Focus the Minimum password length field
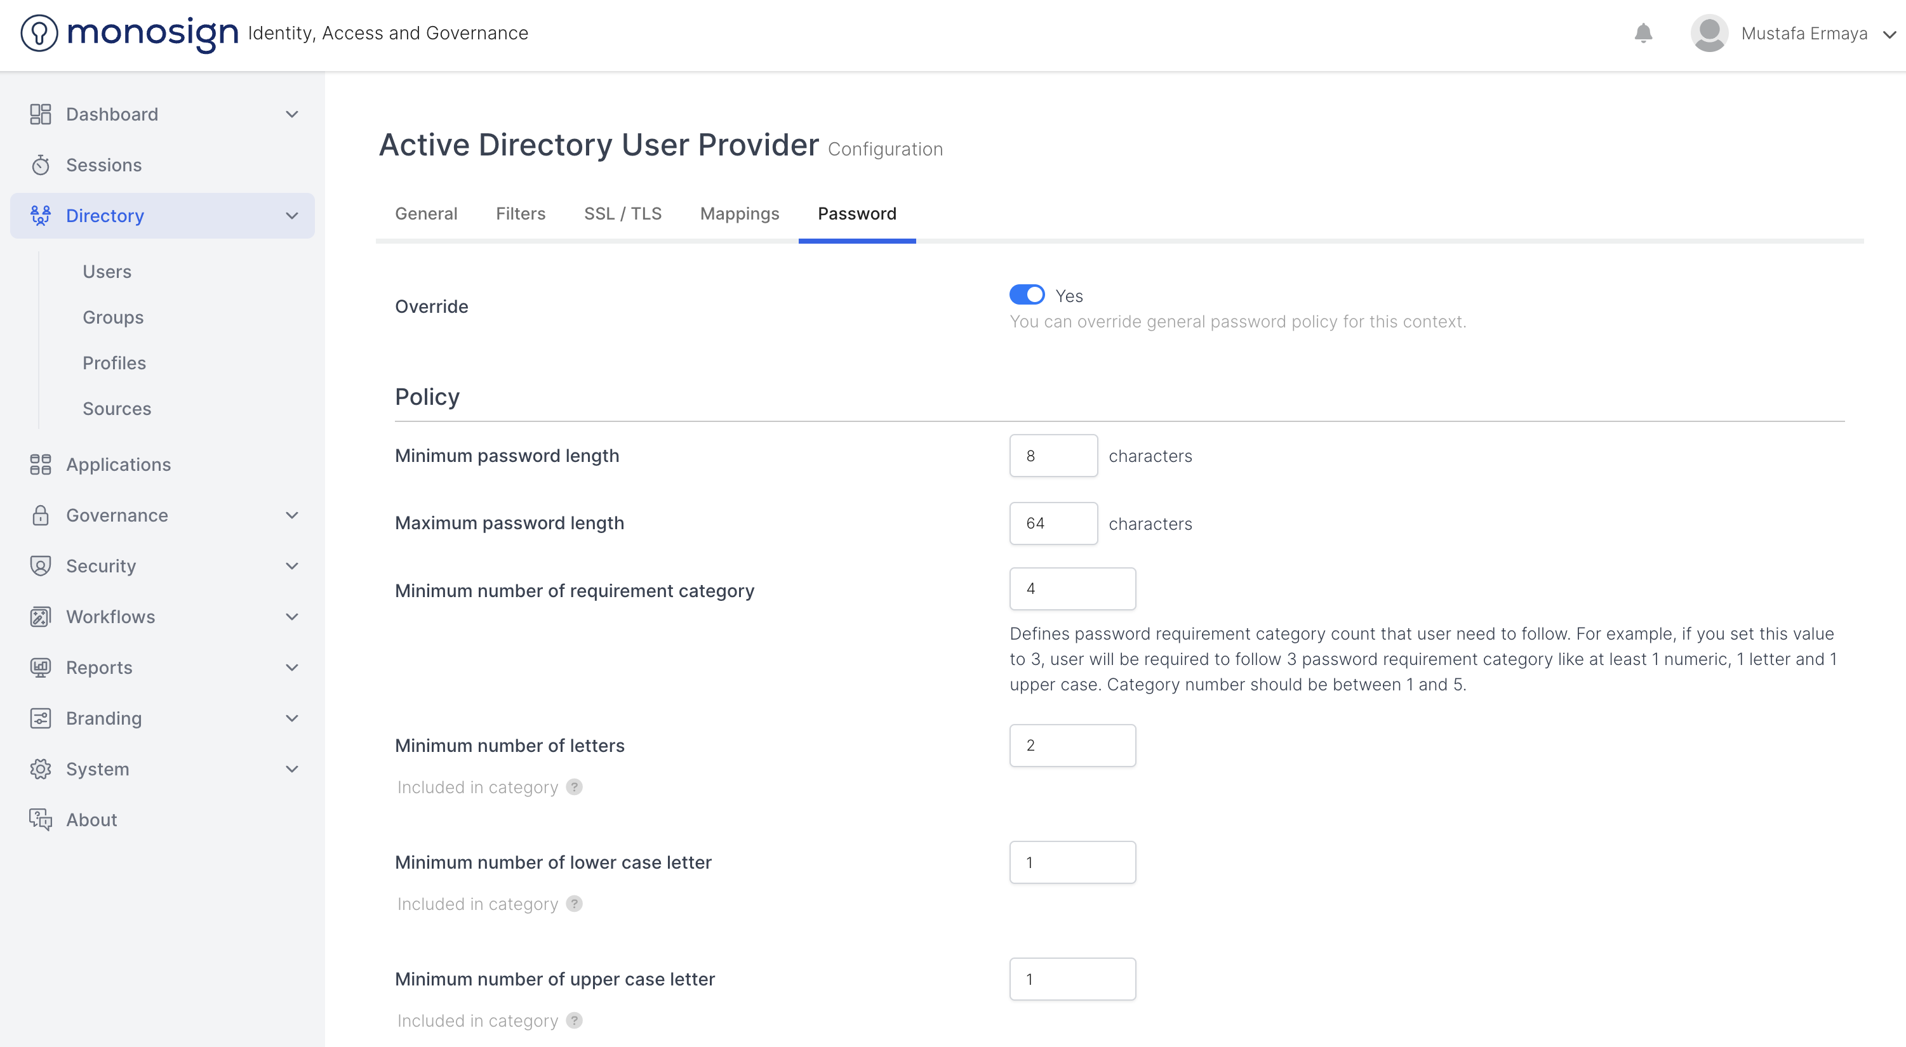This screenshot has width=1906, height=1047. tap(1053, 456)
